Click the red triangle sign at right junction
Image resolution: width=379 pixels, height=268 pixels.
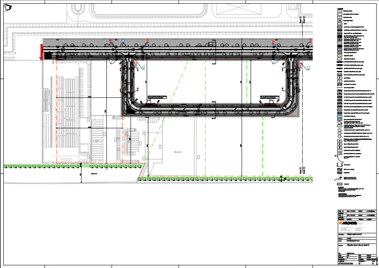coord(300,65)
